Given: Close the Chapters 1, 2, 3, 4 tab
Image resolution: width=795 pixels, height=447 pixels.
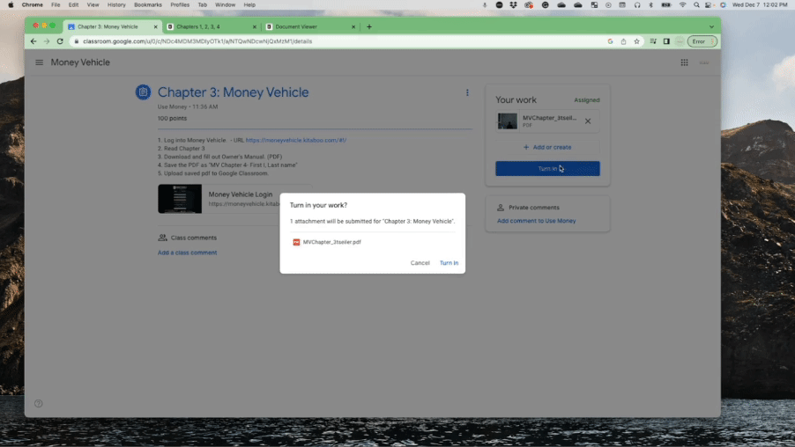Looking at the screenshot, I should [255, 26].
